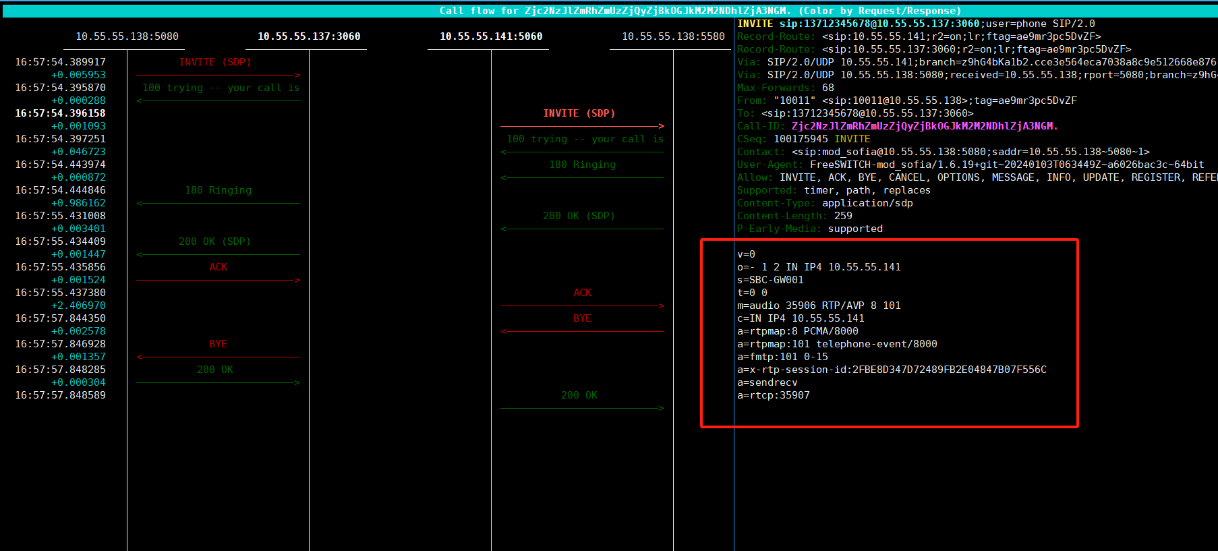Click the Via header with received=10.55.55.138
This screenshot has height=551, width=1218.
pyautogui.click(x=977, y=75)
